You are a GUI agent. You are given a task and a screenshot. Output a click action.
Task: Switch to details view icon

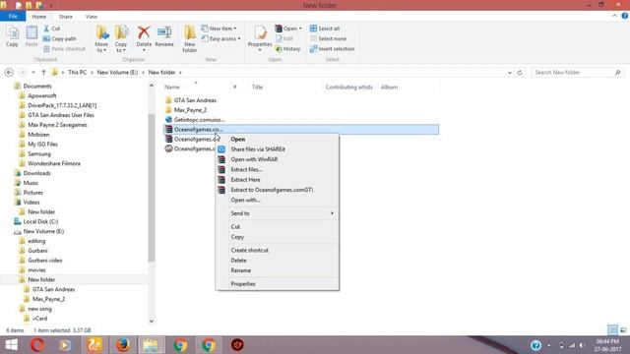coord(612,330)
